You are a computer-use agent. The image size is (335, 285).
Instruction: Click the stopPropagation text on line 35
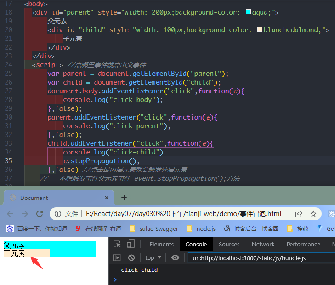pos(99,161)
